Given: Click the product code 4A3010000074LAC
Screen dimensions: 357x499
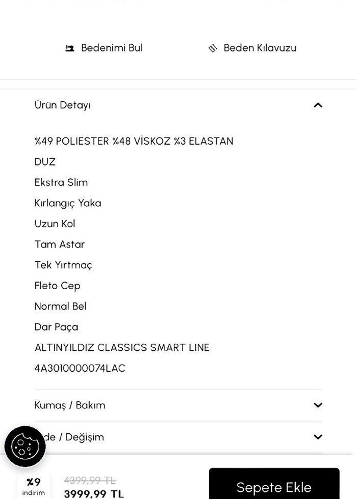Looking at the screenshot, I should tap(80, 368).
